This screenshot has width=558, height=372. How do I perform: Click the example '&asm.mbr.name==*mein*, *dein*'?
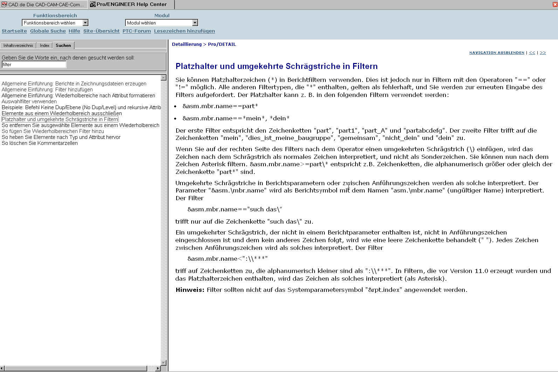click(236, 118)
